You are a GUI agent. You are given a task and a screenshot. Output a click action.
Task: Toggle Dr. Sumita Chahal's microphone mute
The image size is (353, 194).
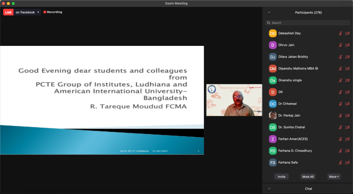[340, 127]
